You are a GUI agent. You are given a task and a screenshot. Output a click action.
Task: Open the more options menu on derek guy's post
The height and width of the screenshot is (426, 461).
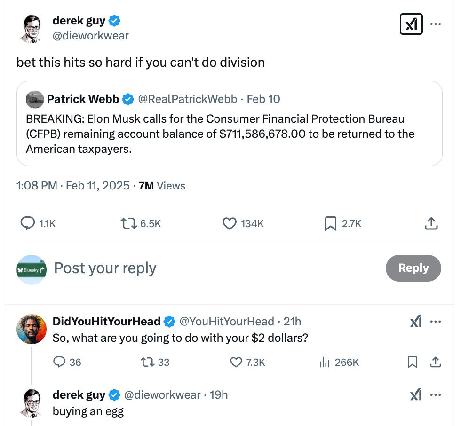tap(436, 24)
